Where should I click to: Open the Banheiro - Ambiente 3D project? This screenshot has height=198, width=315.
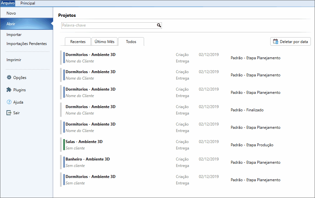click(x=88, y=159)
